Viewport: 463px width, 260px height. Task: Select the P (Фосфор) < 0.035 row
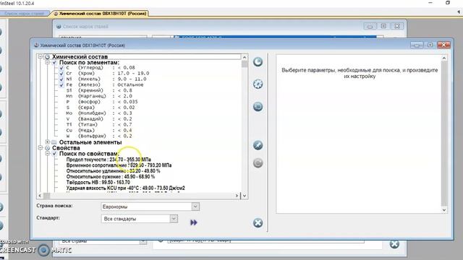[101, 102]
